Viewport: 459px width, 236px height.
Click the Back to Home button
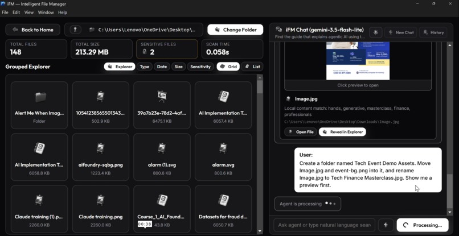[33, 30]
